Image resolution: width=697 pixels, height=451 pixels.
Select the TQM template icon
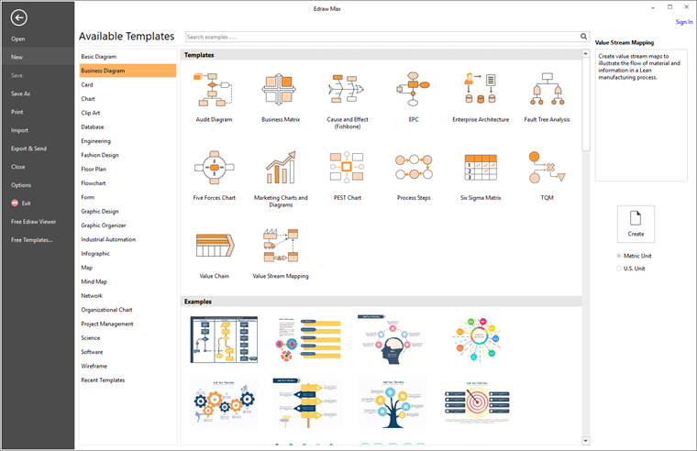point(547,167)
